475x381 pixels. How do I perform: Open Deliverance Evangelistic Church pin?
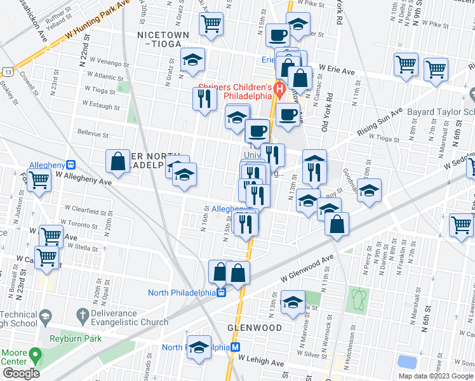[x=83, y=316]
